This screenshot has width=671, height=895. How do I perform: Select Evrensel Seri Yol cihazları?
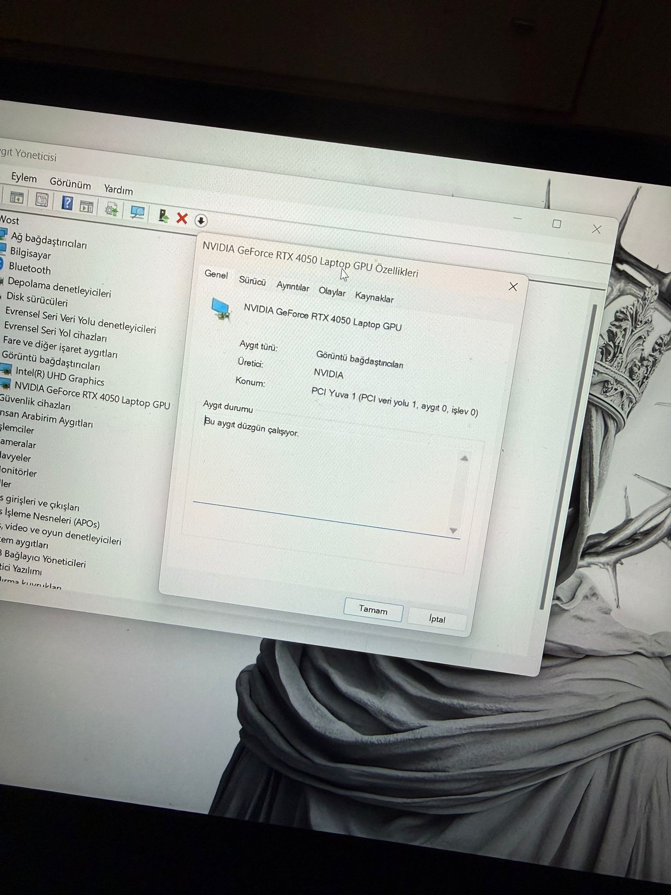click(55, 333)
